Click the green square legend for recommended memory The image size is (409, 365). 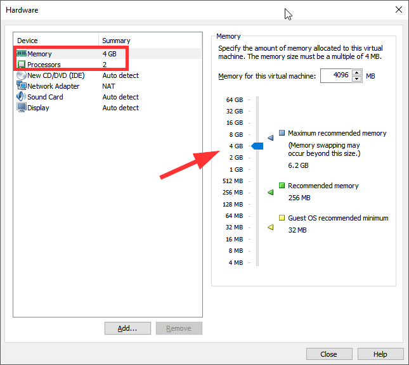(282, 186)
